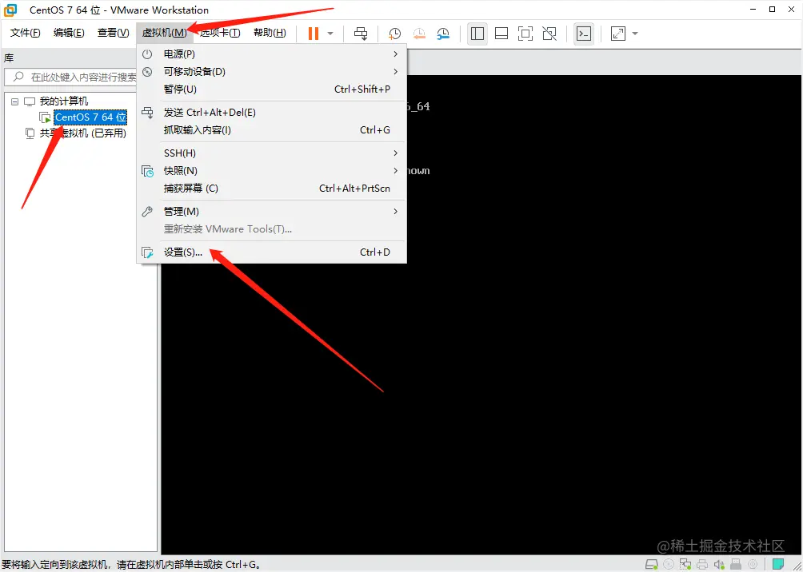
Task: Click the orange suspend virtual machine button
Action: [x=313, y=34]
